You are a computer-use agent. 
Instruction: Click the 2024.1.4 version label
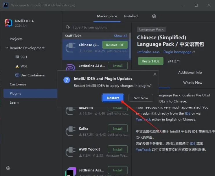(21, 25)
